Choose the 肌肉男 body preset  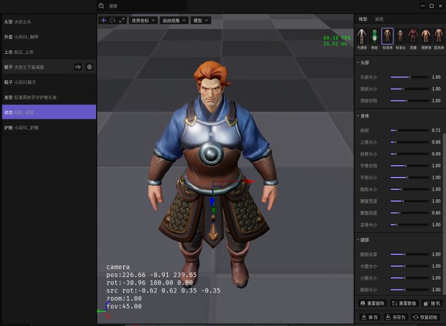point(439,39)
